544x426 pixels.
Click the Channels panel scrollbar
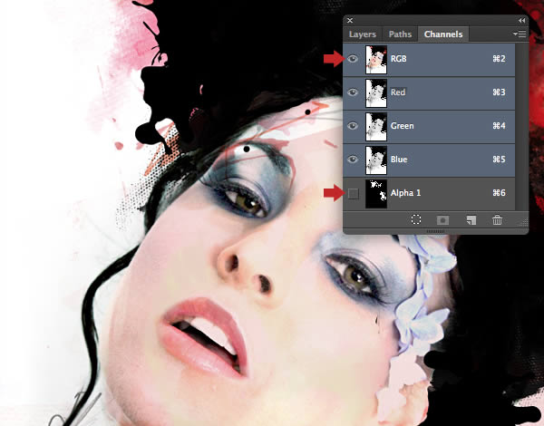point(521,127)
